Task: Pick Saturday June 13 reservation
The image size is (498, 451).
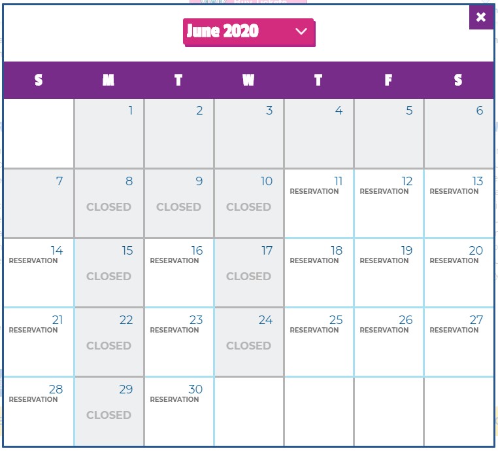Action: tap(459, 203)
